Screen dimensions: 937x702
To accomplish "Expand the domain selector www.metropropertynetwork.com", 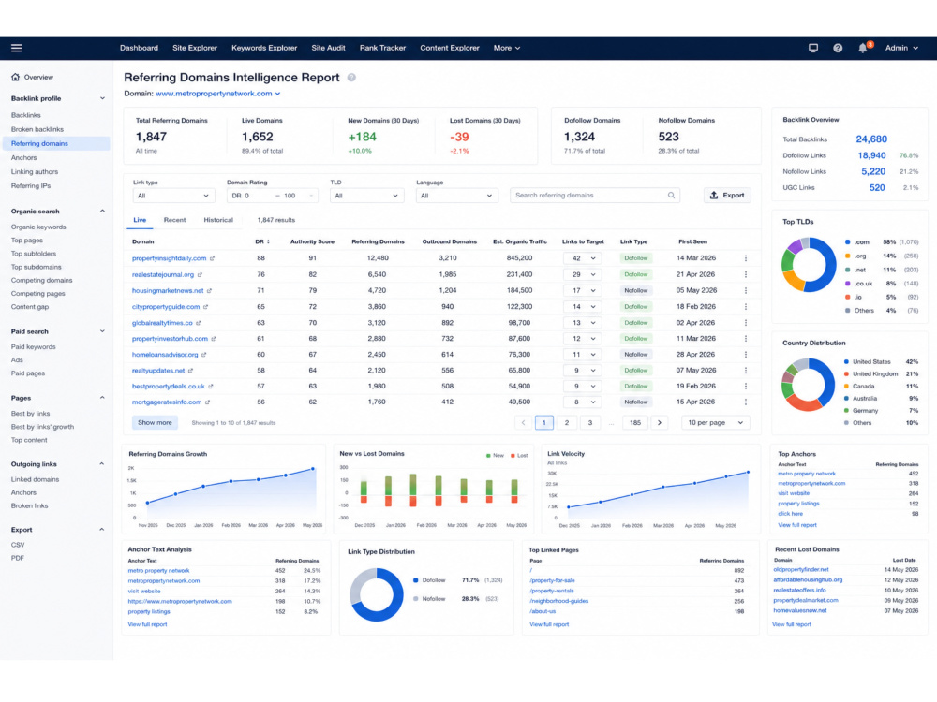I will [217, 94].
